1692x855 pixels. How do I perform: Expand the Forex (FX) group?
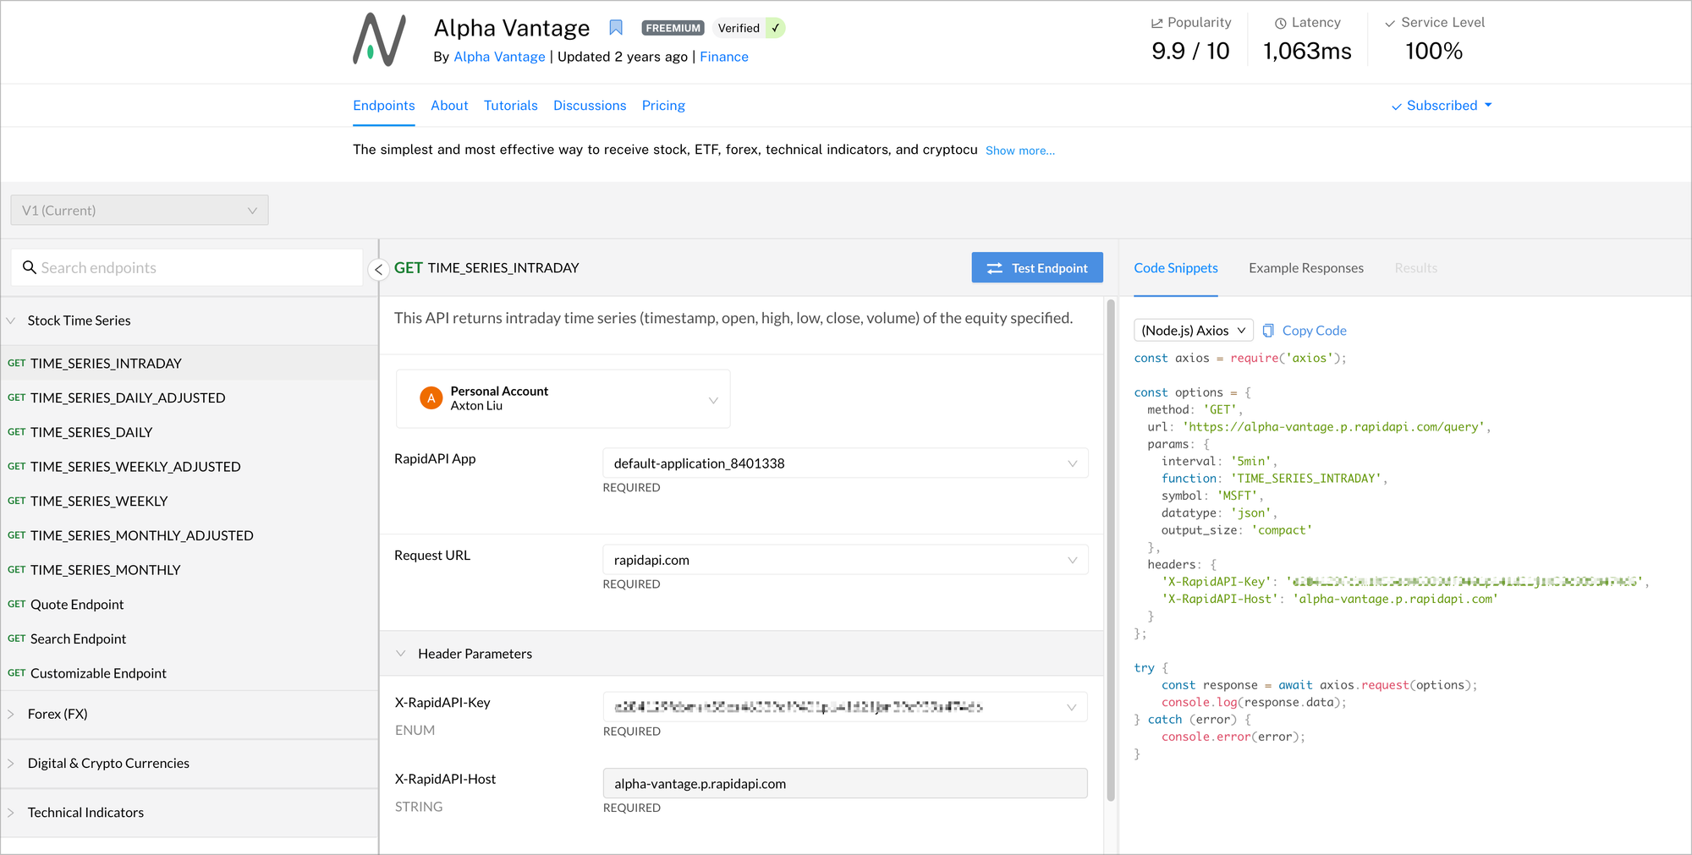click(x=58, y=714)
